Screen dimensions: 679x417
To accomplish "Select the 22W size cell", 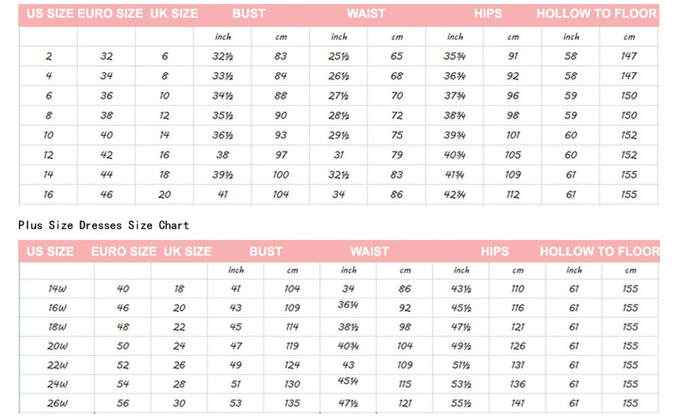I will tap(57, 365).
